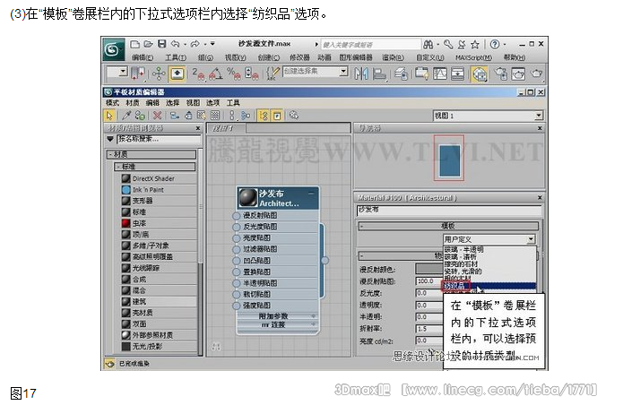This screenshot has width=623, height=405.
Task: Click the Undo arrow icon
Action: click(175, 44)
